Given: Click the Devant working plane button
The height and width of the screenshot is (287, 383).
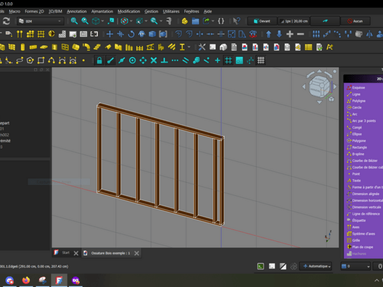Looking at the screenshot, I should point(263,21).
